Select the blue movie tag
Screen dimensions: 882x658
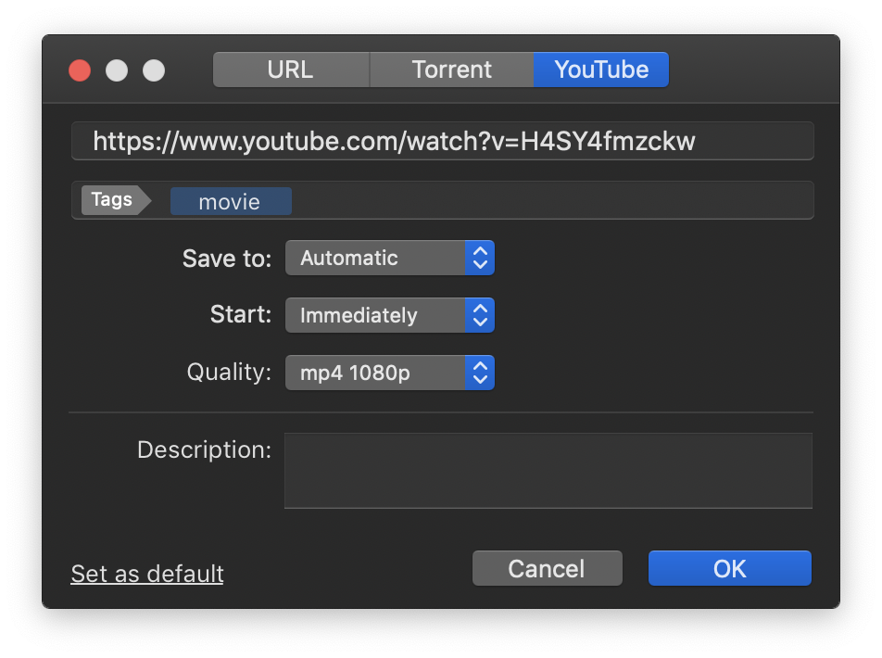[x=230, y=200]
